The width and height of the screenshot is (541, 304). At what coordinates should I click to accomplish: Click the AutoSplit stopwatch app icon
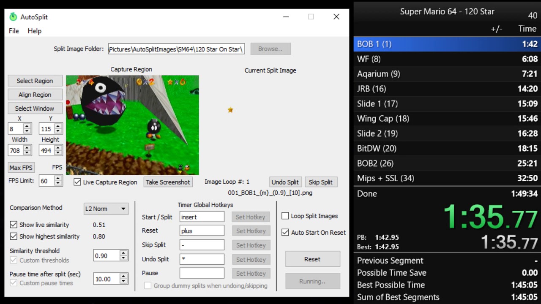tap(14, 17)
